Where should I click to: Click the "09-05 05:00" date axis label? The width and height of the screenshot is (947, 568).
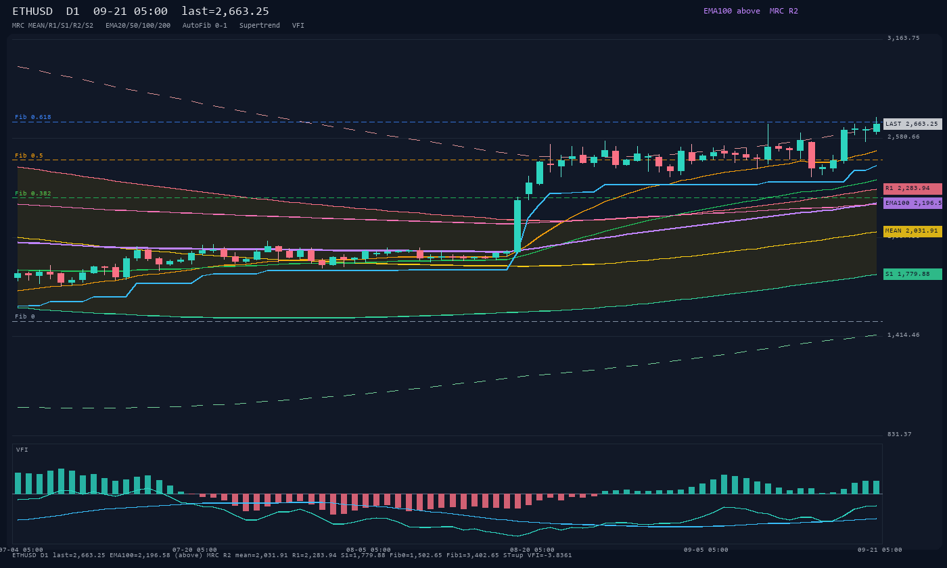click(x=706, y=550)
